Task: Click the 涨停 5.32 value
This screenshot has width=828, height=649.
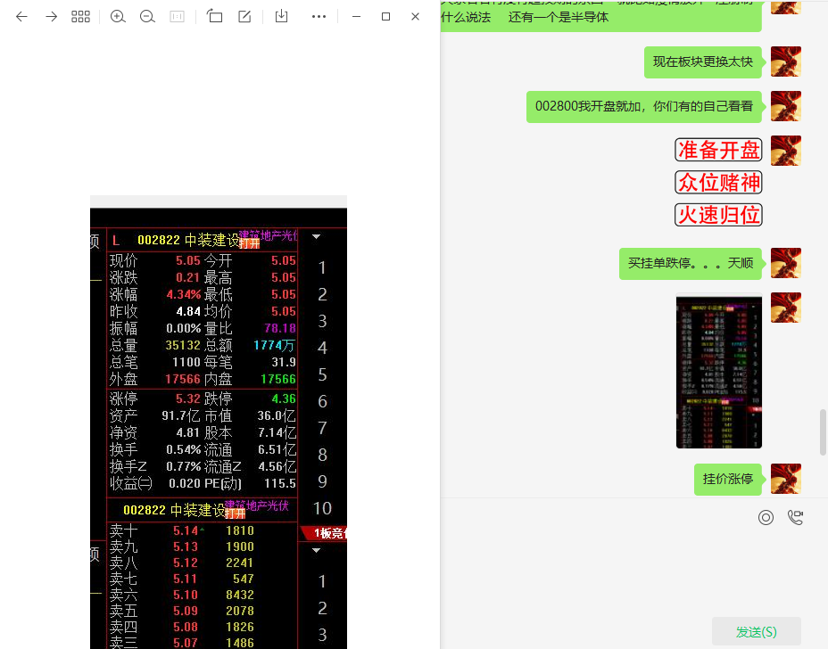Action: pos(188,398)
